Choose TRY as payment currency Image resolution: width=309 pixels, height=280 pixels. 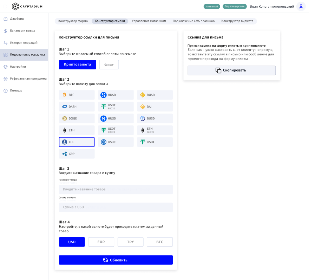130,242
